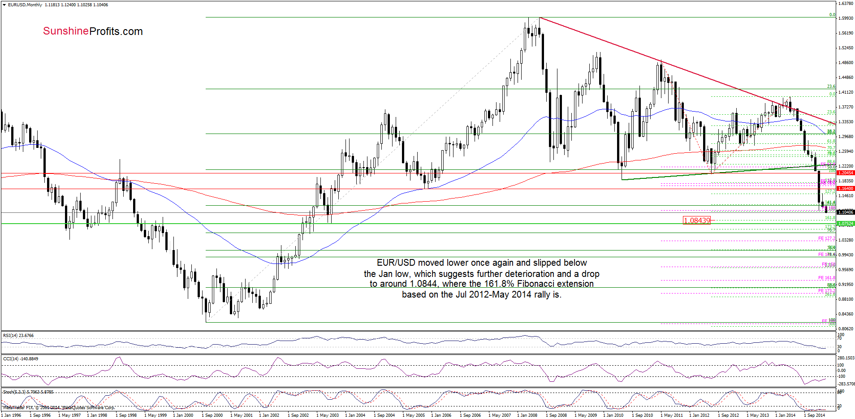Click the '1 Jan 1996' date label
The width and height of the screenshot is (855, 419).
click(11, 415)
